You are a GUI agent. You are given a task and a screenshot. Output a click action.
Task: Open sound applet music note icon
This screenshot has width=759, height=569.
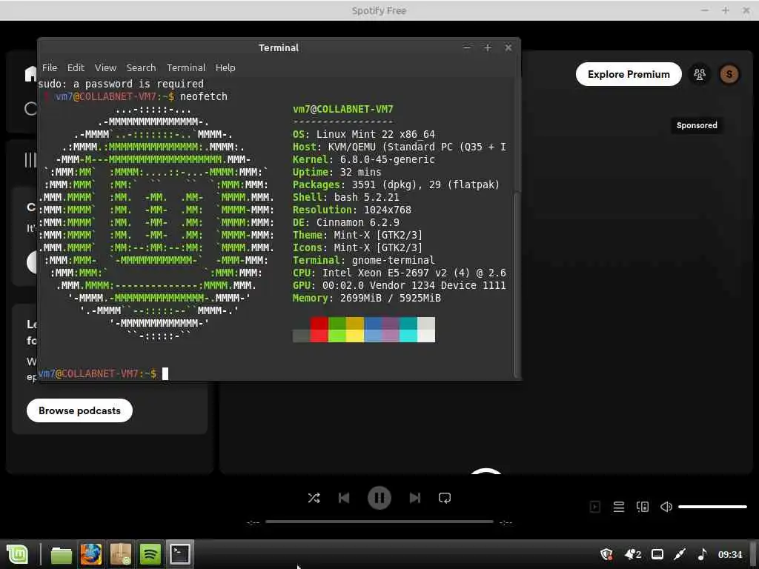click(703, 554)
